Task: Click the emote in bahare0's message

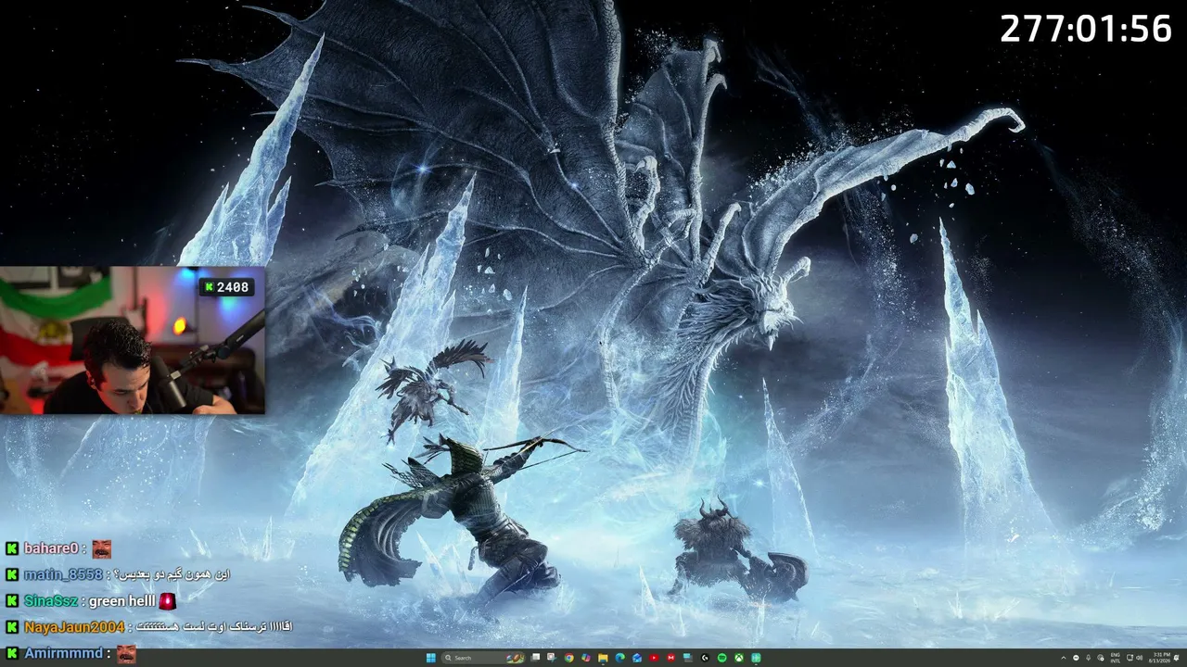Action: pyautogui.click(x=101, y=549)
